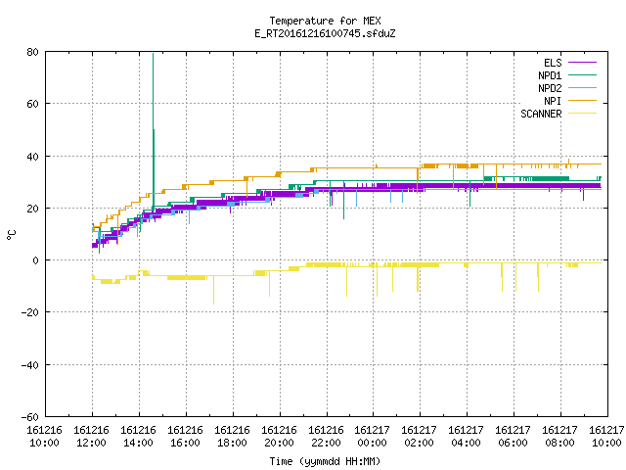Screen dimensions: 626x470
Task: Click the filename subtitle E_RT20161216100745.sfduZ
Action: 325,33
